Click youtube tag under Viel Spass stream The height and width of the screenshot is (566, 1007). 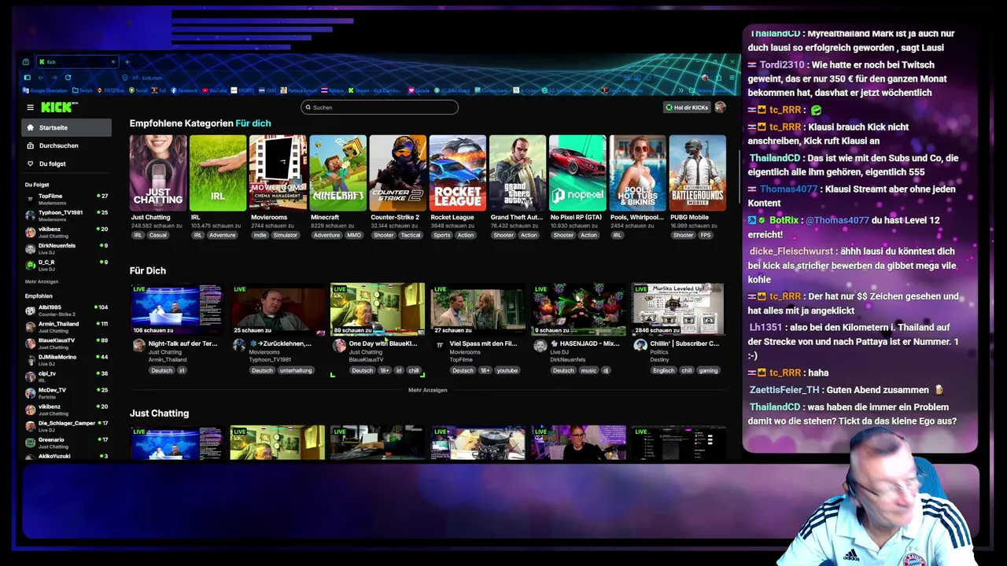tap(507, 370)
